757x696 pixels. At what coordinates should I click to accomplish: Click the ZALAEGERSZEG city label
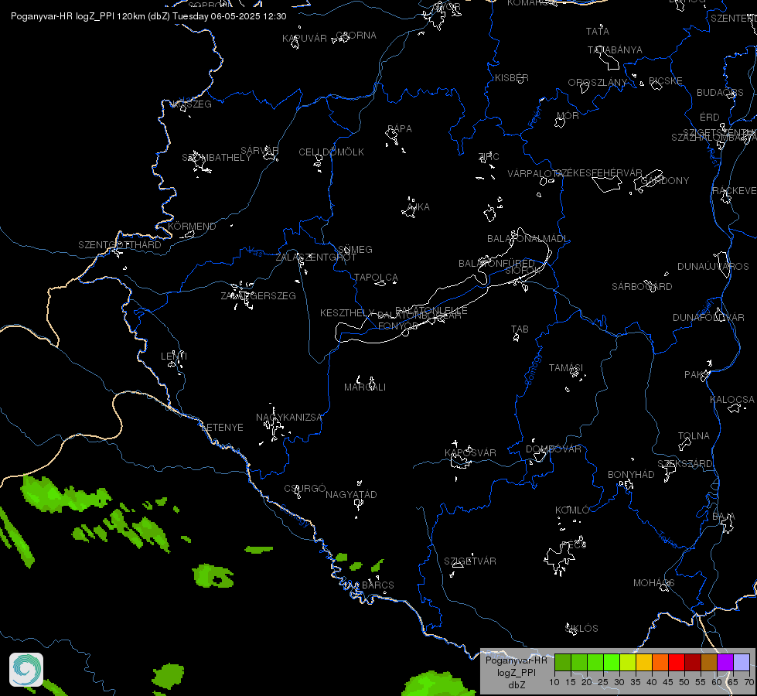(x=258, y=295)
